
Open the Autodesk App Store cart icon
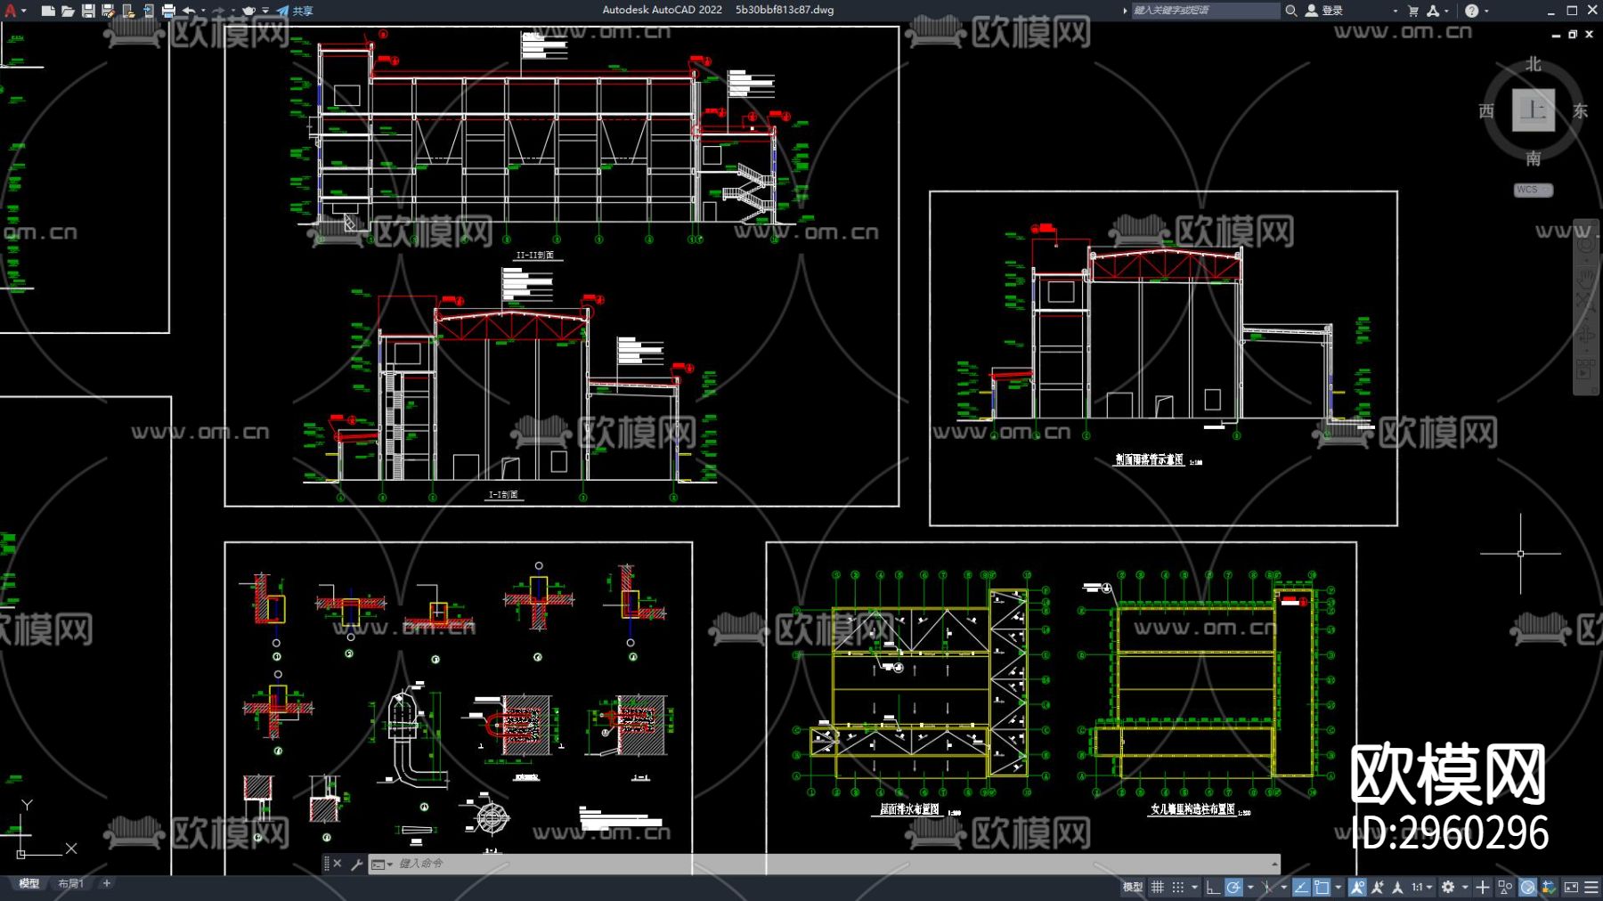1413,11
